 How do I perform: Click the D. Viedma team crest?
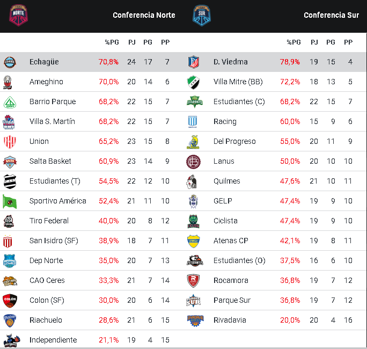(194, 62)
